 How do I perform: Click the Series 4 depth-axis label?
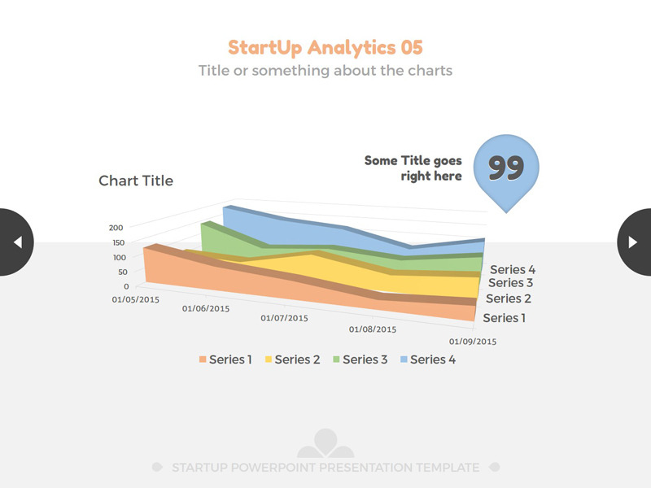pyautogui.click(x=512, y=270)
